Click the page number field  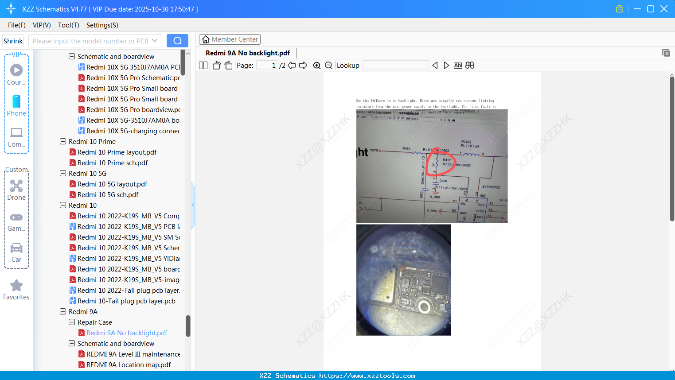(267, 66)
